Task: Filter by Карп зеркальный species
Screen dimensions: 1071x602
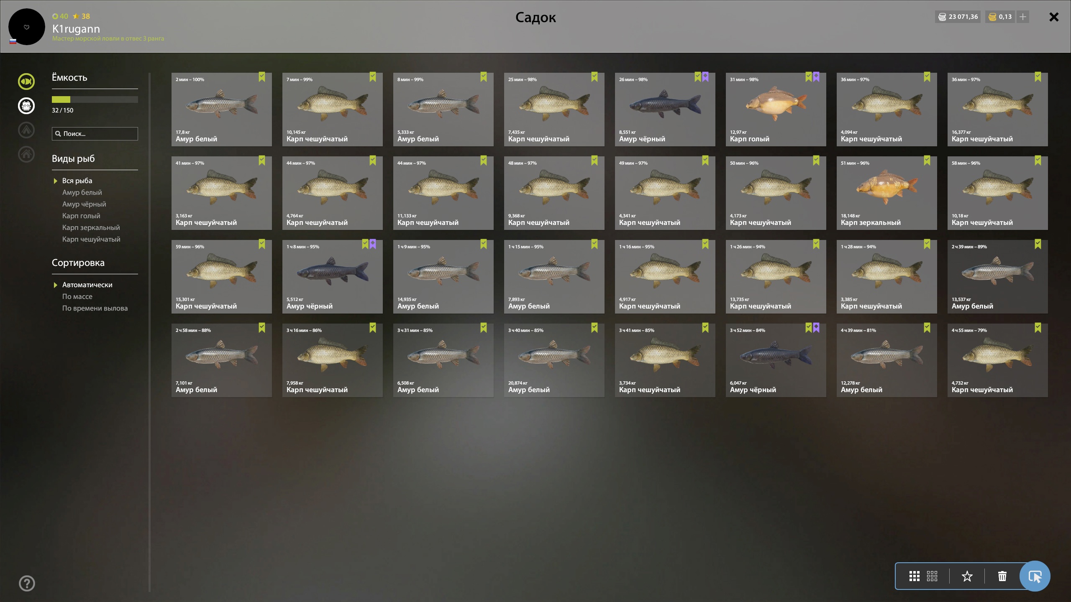Action: [91, 227]
